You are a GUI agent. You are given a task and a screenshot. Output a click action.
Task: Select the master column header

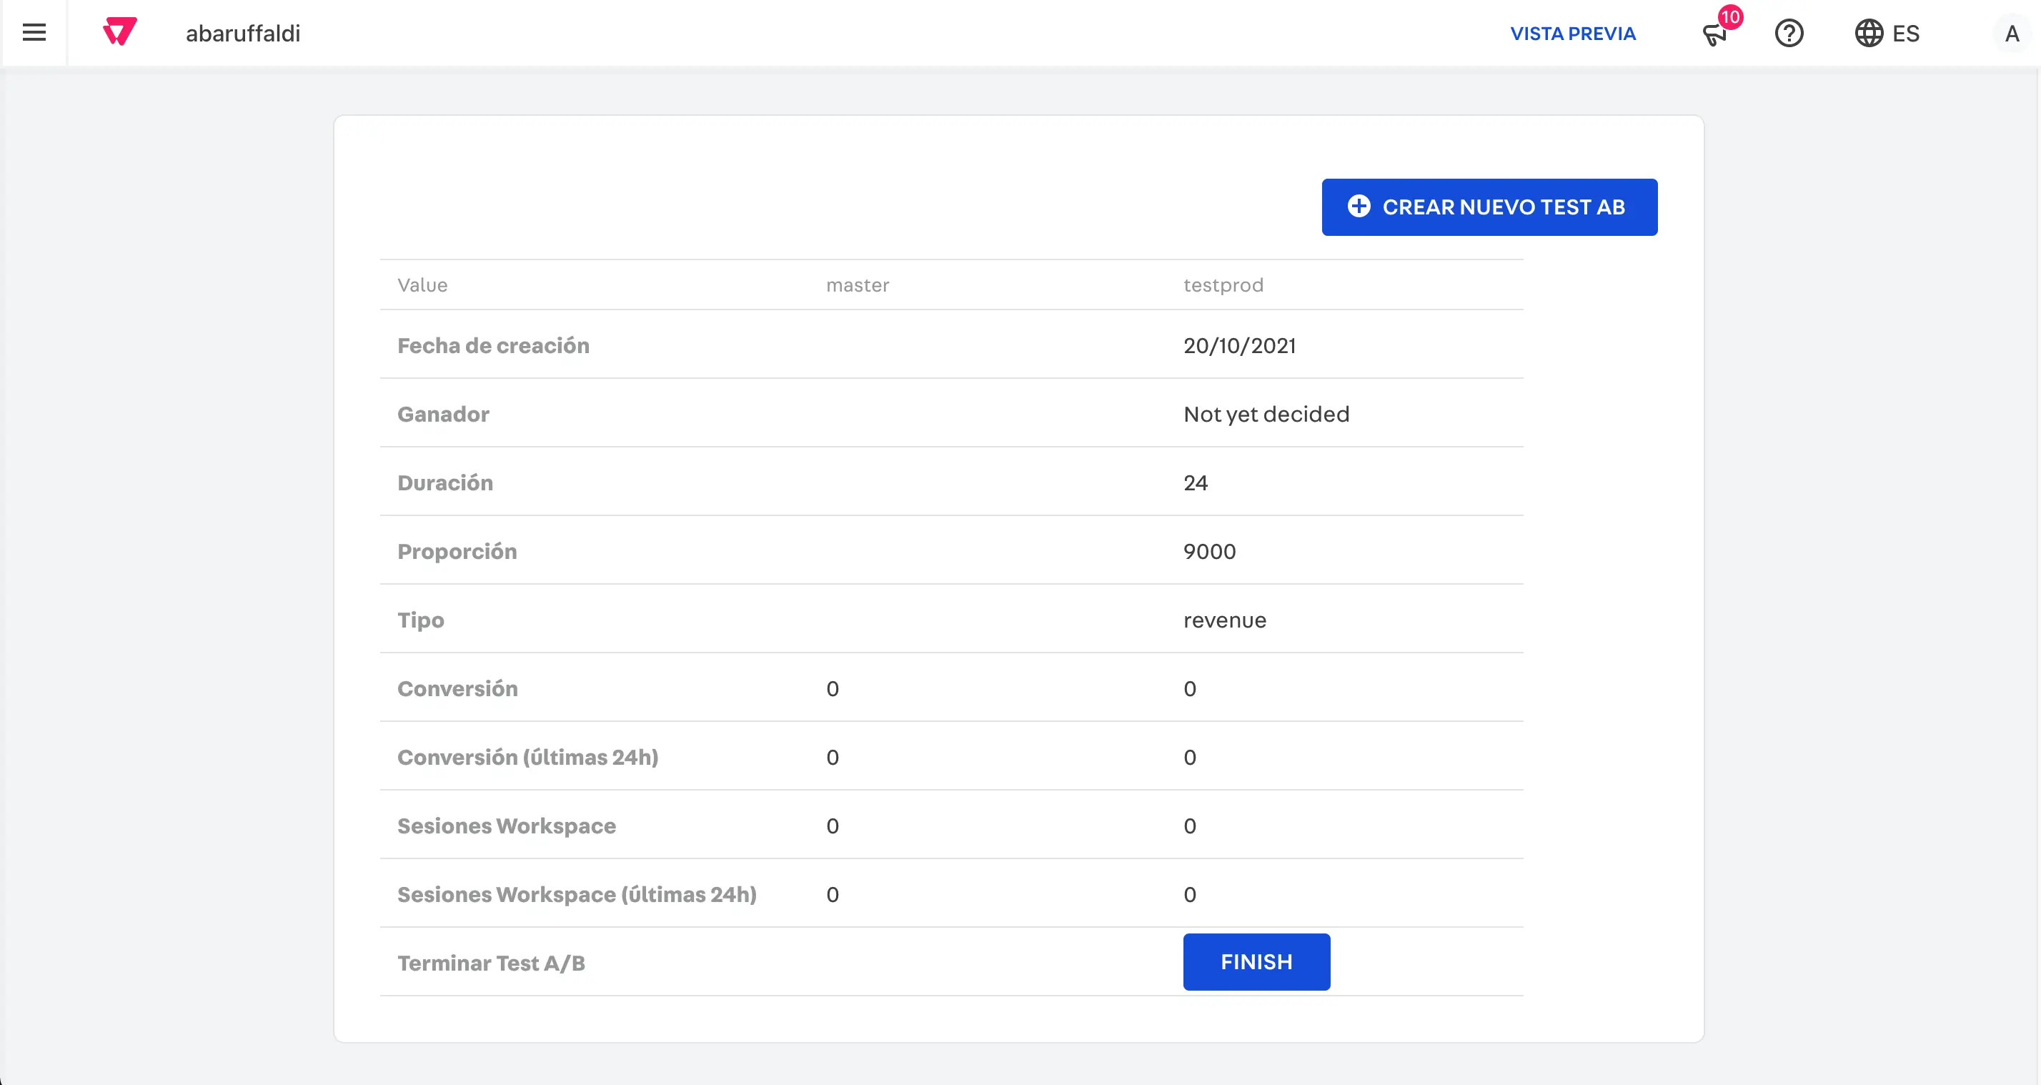click(x=858, y=284)
